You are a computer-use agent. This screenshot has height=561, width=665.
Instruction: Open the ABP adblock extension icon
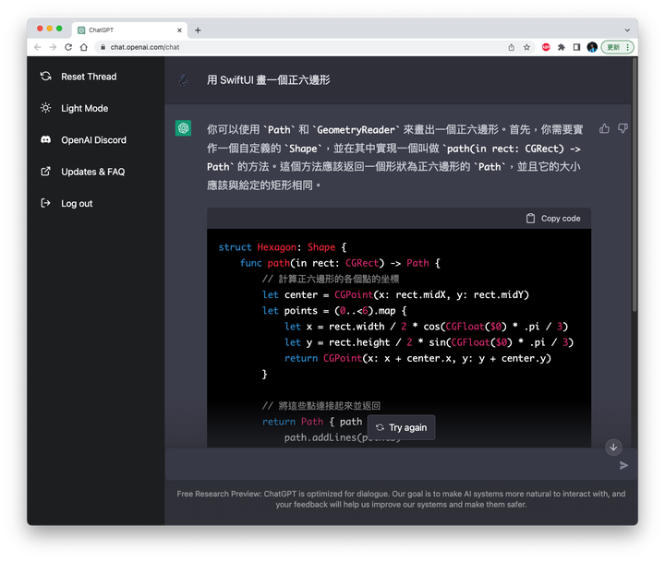[546, 47]
